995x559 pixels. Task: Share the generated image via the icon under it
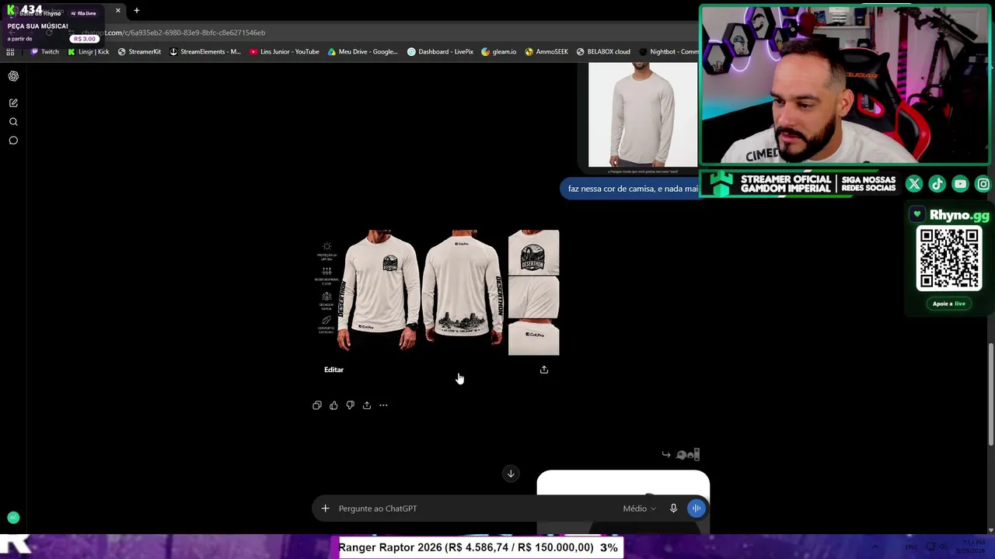[x=544, y=370]
